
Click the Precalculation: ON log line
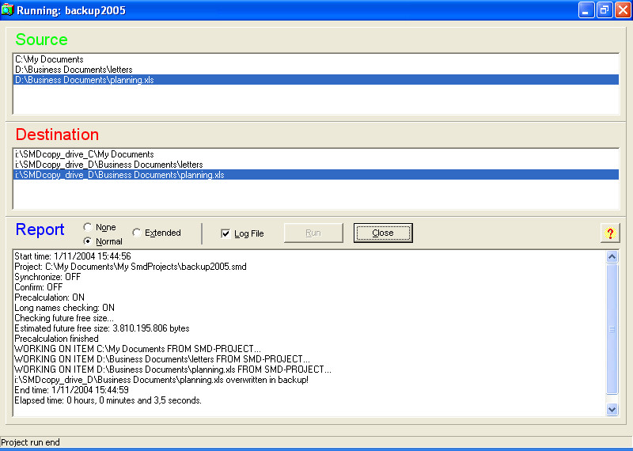click(x=50, y=298)
